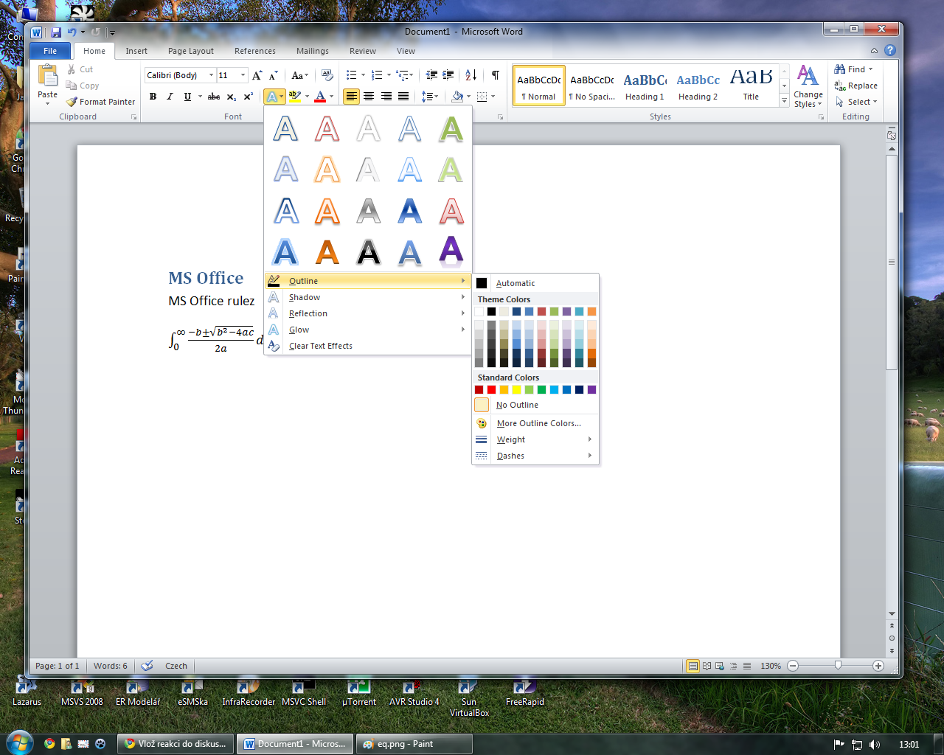Click the Save icon in the quick access toolbar
The image size is (944, 755).
point(56,32)
